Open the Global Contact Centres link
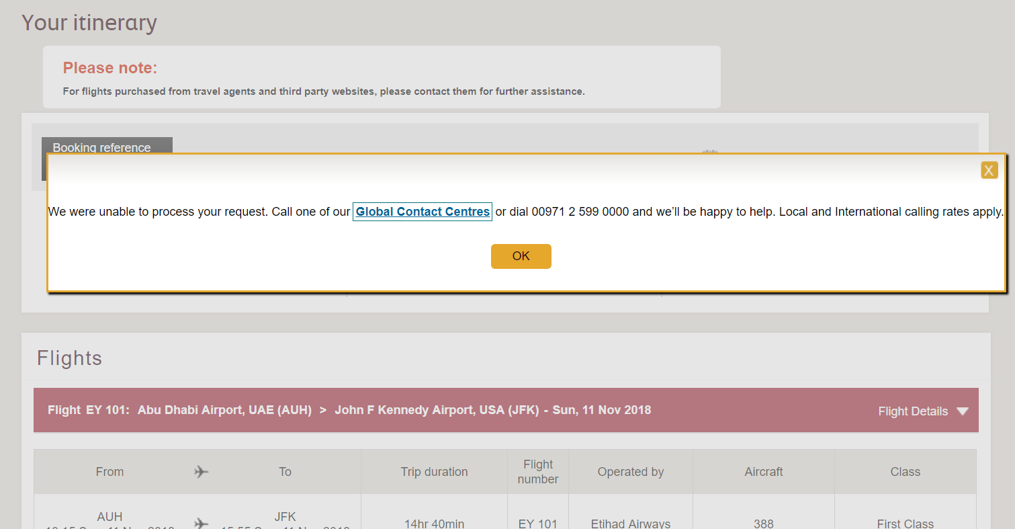The width and height of the screenshot is (1015, 529). 423,212
